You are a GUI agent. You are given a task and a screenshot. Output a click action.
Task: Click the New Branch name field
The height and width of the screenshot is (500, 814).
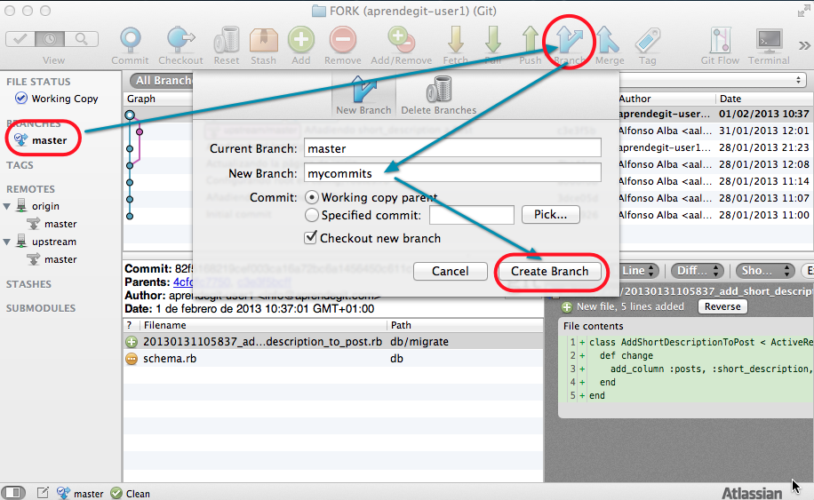(x=452, y=173)
